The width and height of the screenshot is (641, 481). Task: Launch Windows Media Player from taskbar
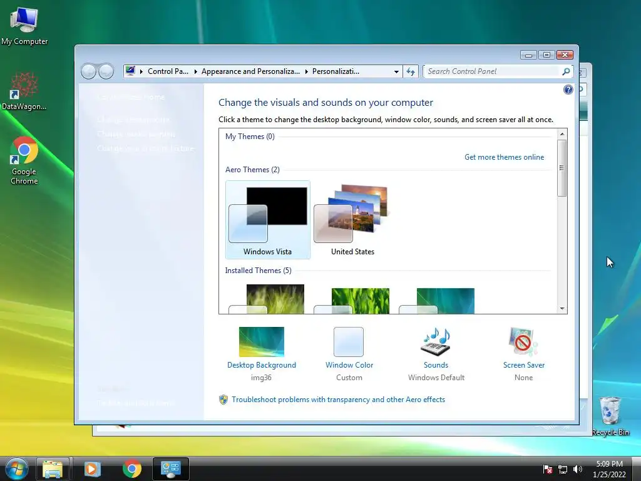tap(92, 468)
